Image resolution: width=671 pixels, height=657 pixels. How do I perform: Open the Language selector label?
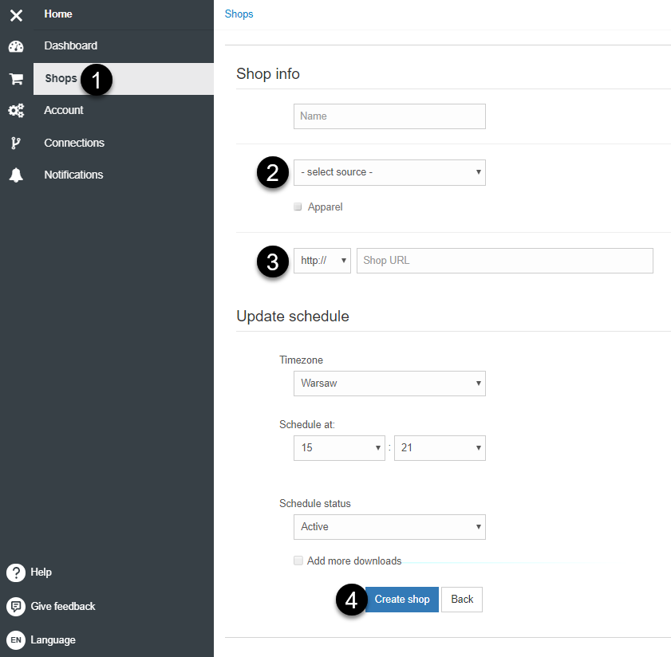click(x=53, y=640)
